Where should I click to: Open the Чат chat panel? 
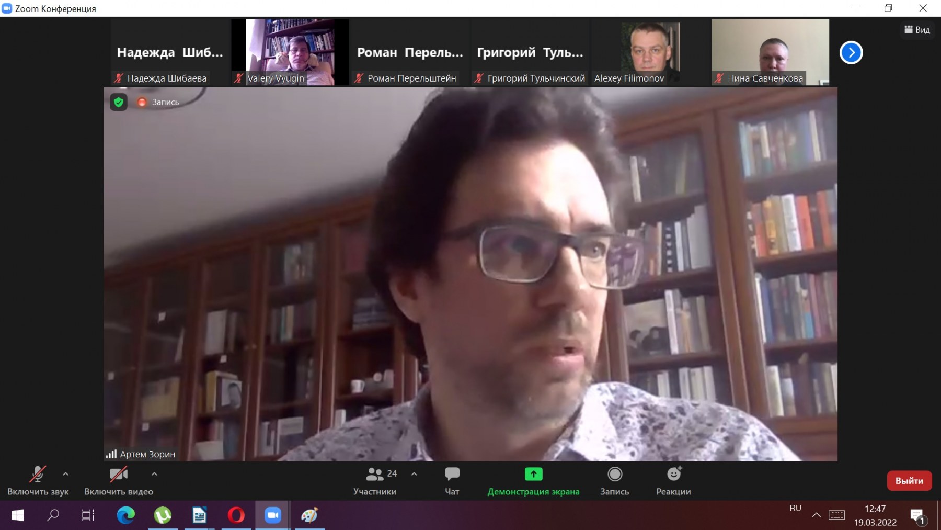coord(452,481)
